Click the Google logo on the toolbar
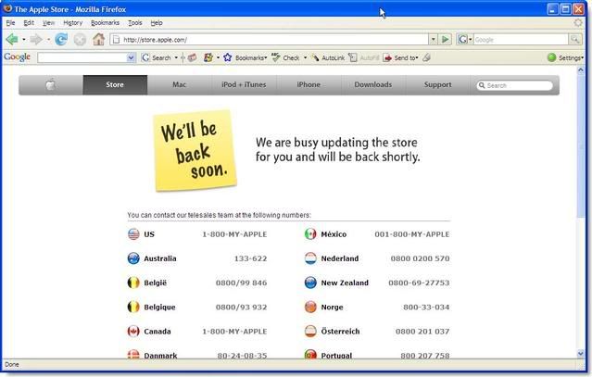 point(17,57)
